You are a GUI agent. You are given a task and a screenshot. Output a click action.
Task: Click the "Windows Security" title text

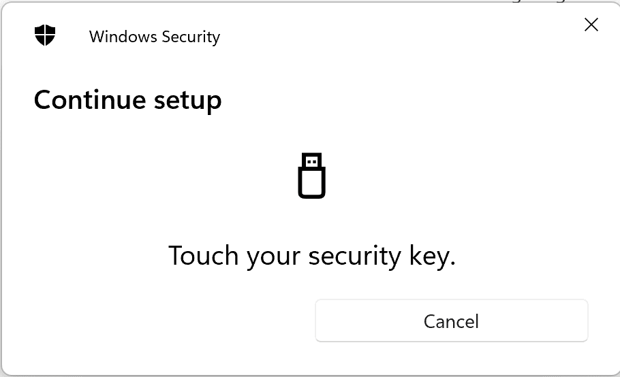click(155, 37)
